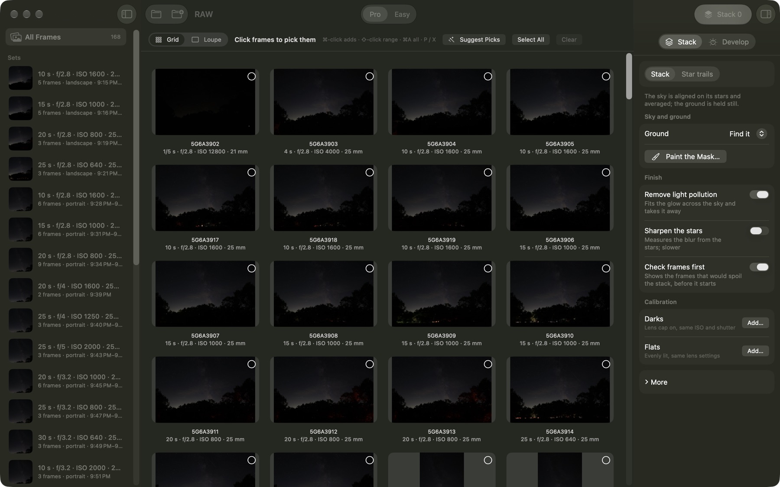
Task: Expand the More section
Action: tap(656, 382)
